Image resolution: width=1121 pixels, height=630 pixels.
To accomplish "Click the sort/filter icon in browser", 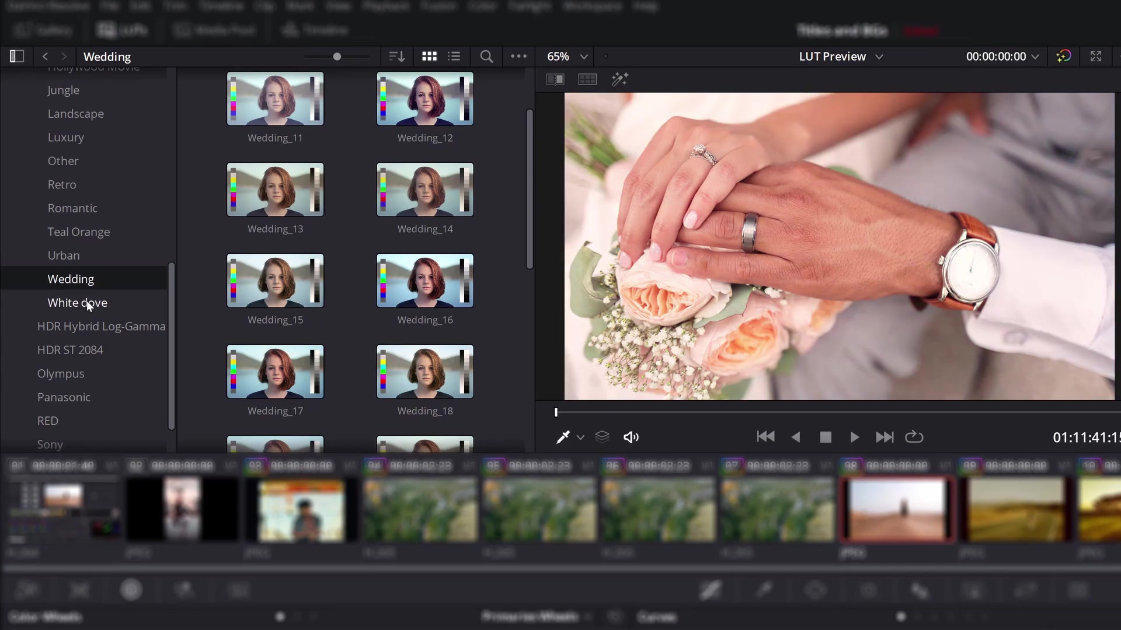I will 396,55.
